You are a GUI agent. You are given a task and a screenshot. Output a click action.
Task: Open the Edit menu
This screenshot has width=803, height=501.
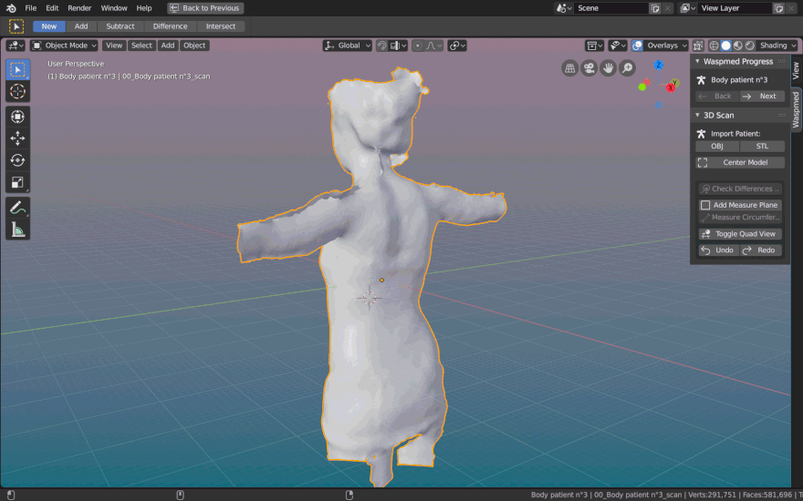click(52, 8)
